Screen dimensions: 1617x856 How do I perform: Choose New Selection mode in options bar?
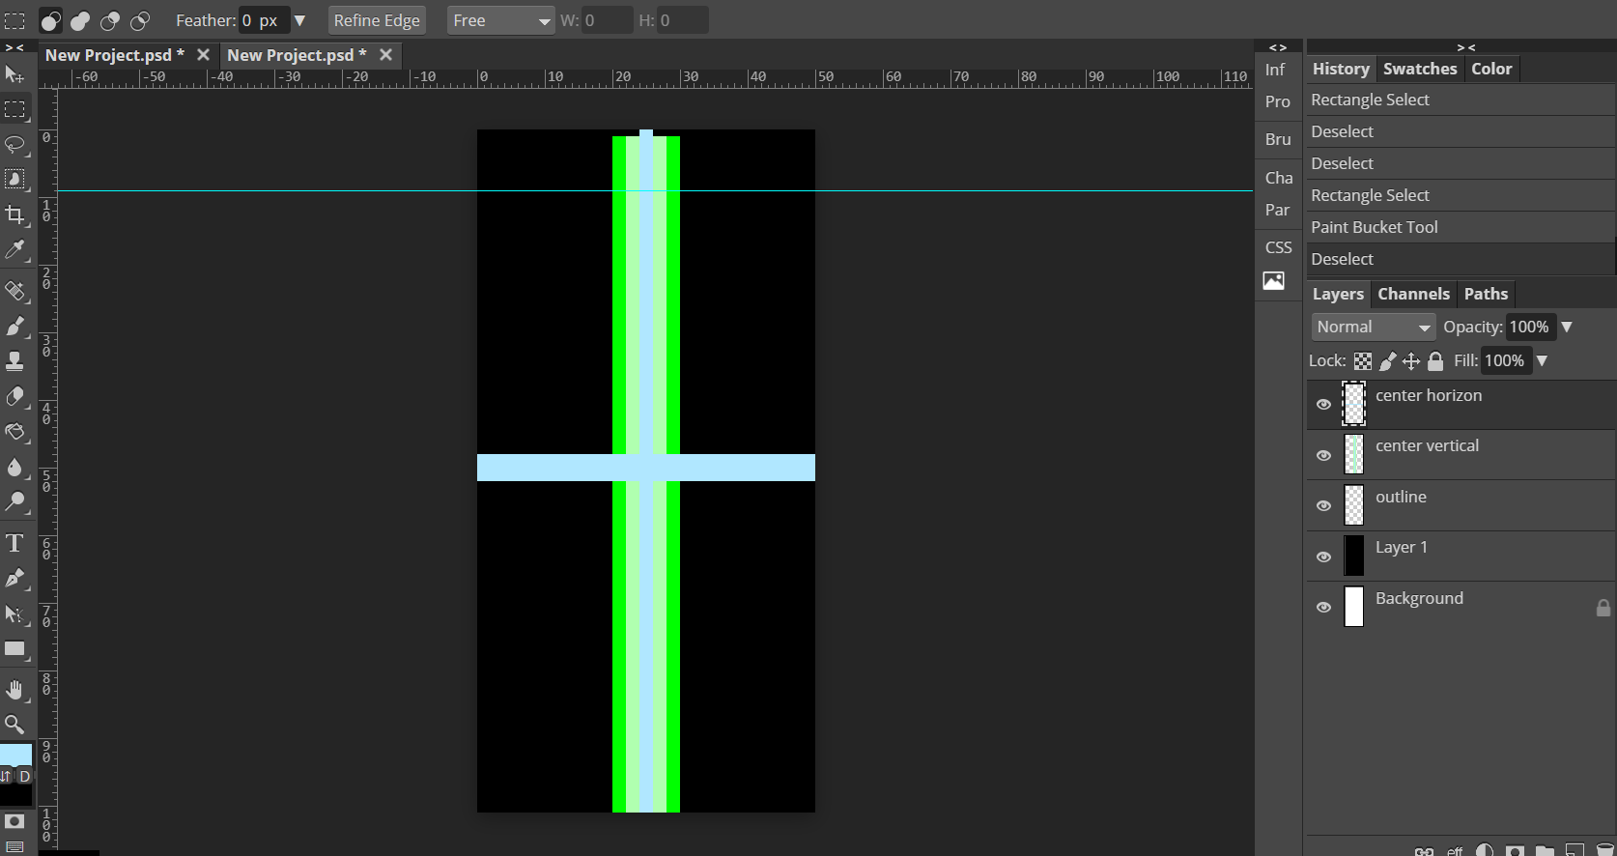(x=51, y=20)
